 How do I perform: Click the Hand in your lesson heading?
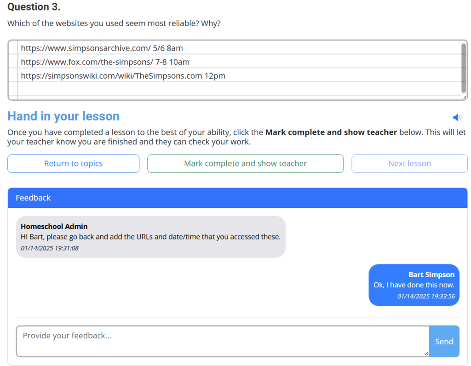click(x=63, y=116)
